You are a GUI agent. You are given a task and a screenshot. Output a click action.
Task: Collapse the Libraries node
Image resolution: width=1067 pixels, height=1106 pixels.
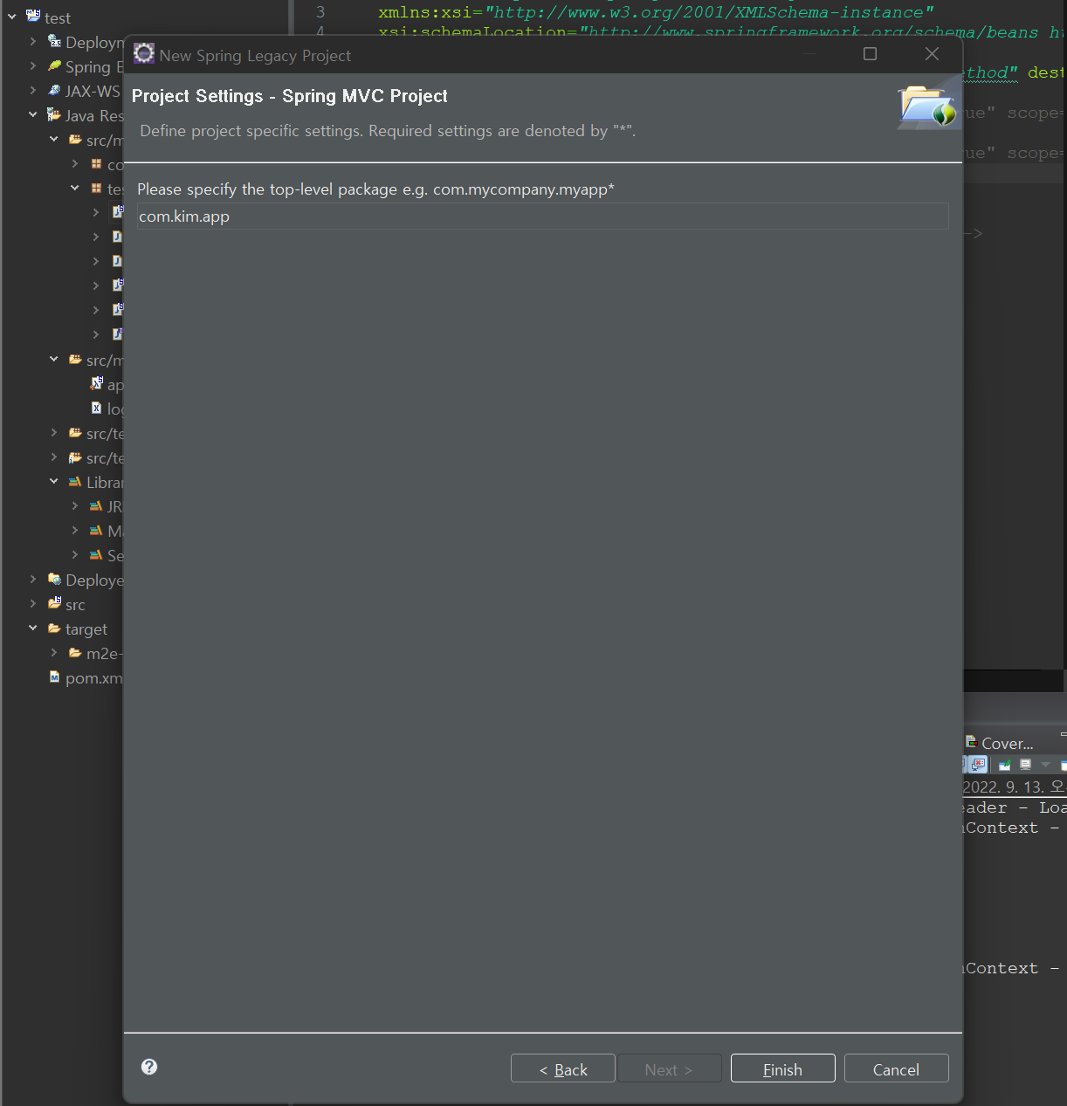(54, 481)
